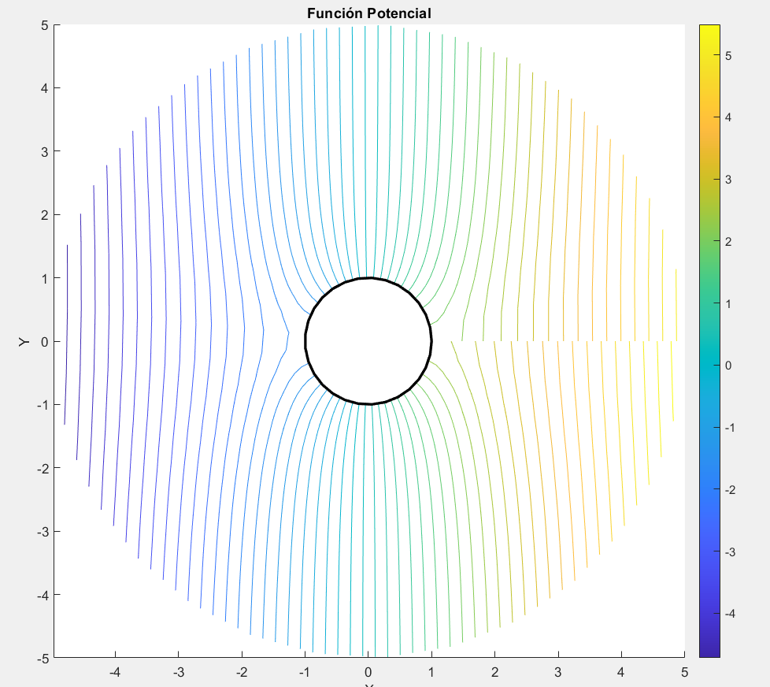Select the y-axis tick label 3
This screenshot has height=687, width=770.
point(46,151)
